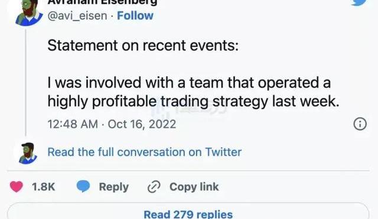The image size is (378, 219).
Task: Open the tweet info circle icon
Action: coord(360,124)
